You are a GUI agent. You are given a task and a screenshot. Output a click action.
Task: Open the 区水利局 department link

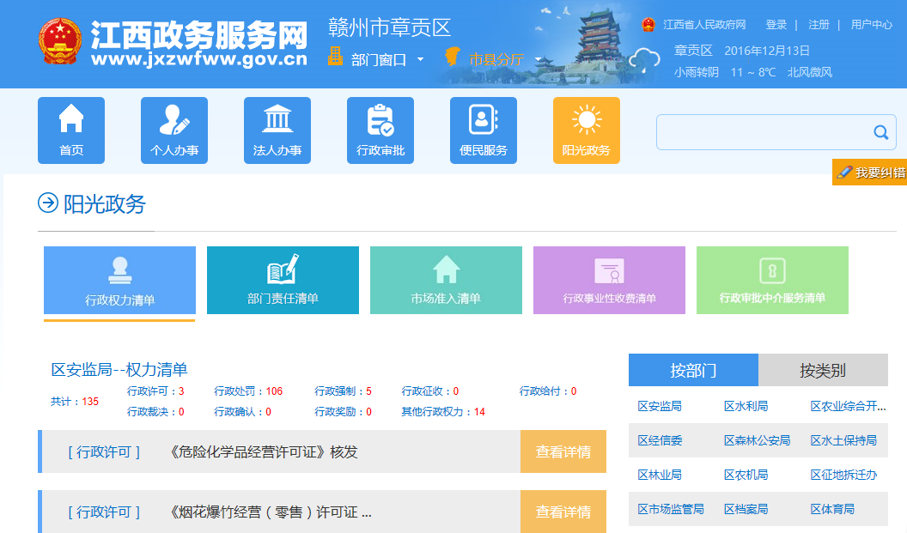click(746, 406)
